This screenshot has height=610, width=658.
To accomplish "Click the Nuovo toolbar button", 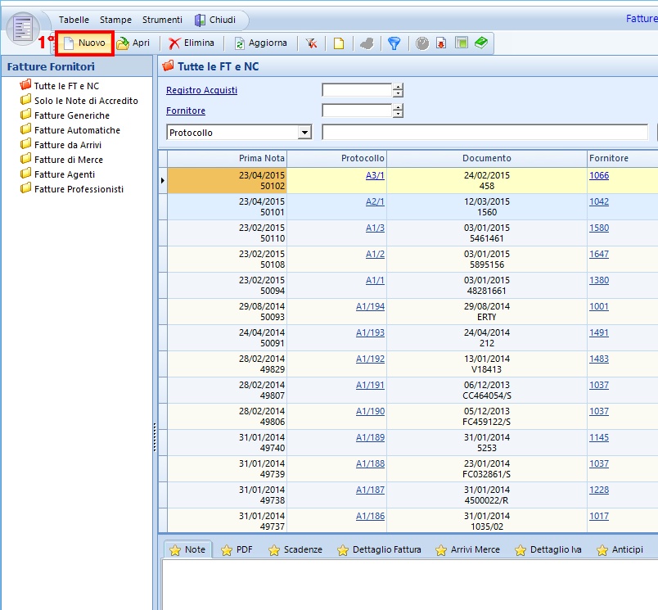I will coord(84,43).
